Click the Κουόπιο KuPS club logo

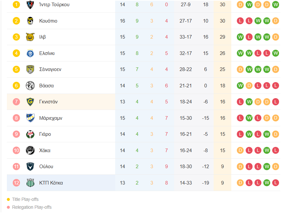point(30,21)
